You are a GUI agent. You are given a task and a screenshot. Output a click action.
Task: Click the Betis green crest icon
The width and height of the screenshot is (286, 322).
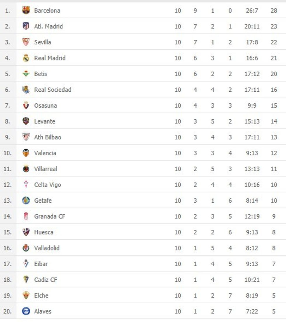26,74
